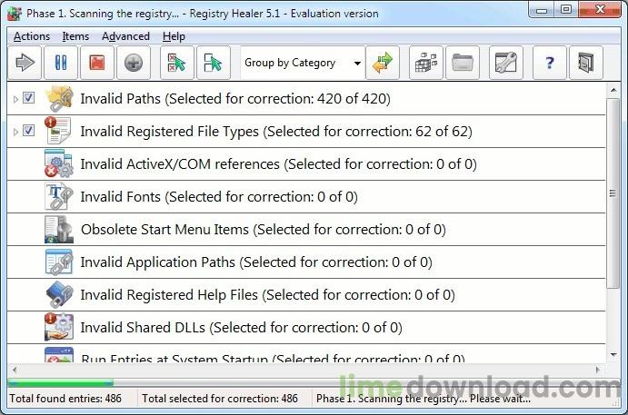Click the vertical scrollbar thumb
The width and height of the screenshot is (628, 415).
point(613,193)
